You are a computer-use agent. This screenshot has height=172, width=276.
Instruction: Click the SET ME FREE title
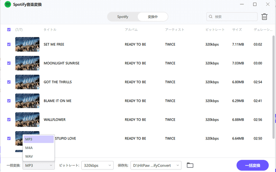click(54, 44)
